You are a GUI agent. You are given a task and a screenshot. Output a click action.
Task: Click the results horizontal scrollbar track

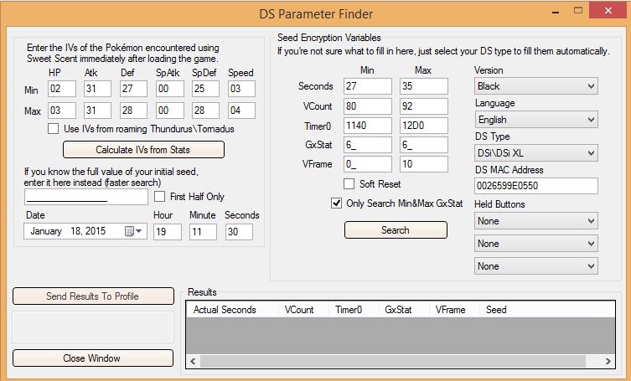point(401,362)
